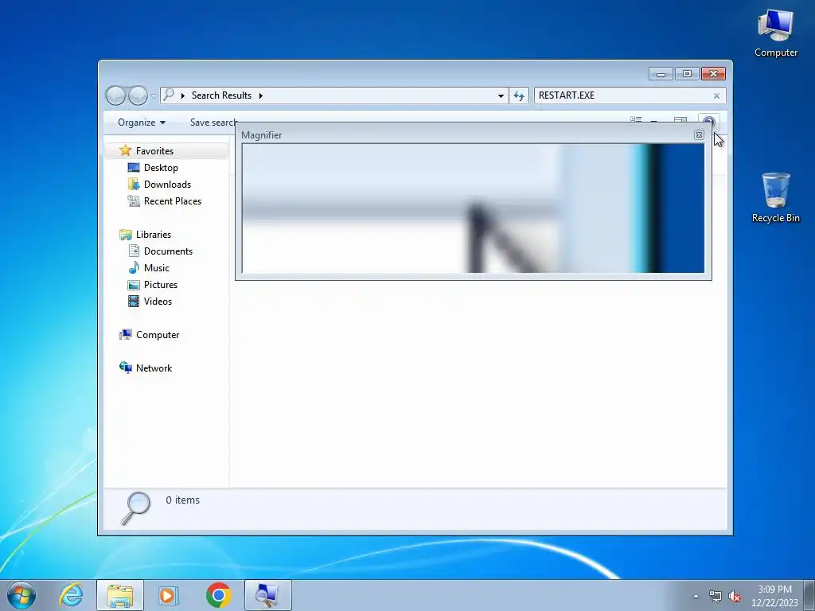Expand the arrow before Search Results breadcrumb
This screenshot has width=815, height=611.
coord(183,95)
